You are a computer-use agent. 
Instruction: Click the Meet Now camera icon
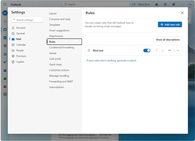(134, 4)
